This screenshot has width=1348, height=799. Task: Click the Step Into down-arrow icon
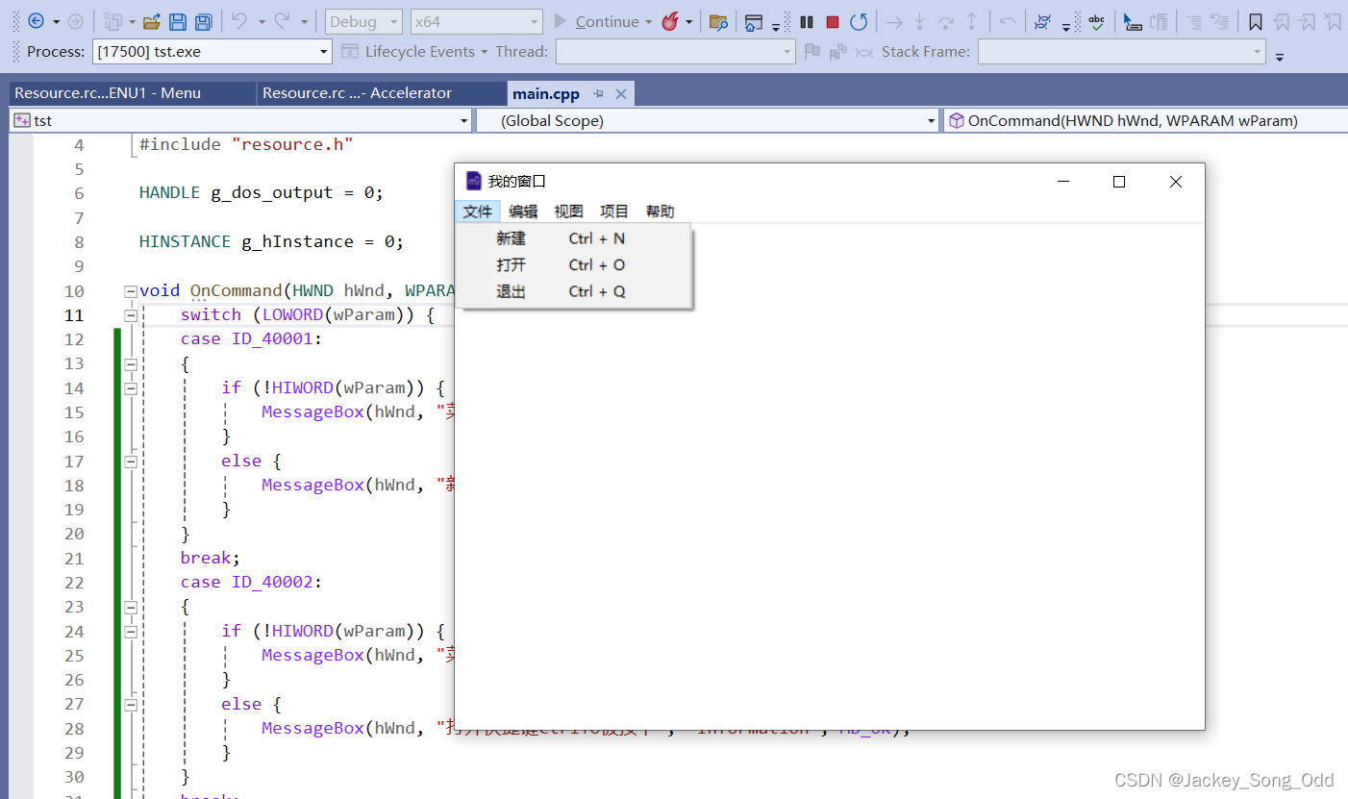pyautogui.click(x=920, y=21)
